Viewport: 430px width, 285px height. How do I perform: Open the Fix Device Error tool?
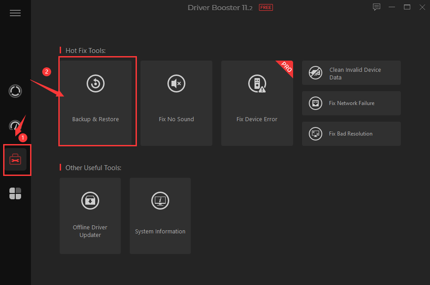(x=257, y=103)
